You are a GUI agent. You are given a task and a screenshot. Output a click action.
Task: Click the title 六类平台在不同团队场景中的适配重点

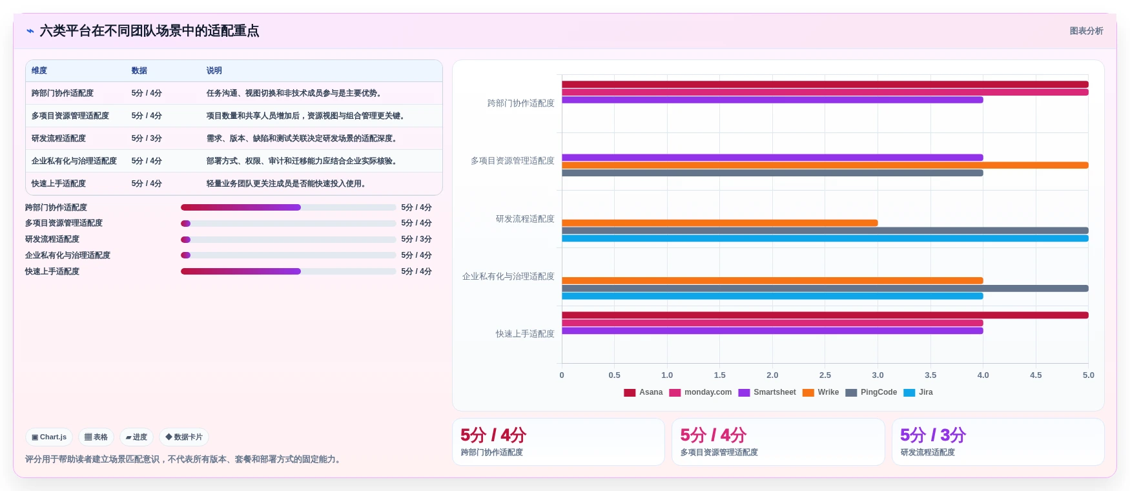(x=149, y=31)
